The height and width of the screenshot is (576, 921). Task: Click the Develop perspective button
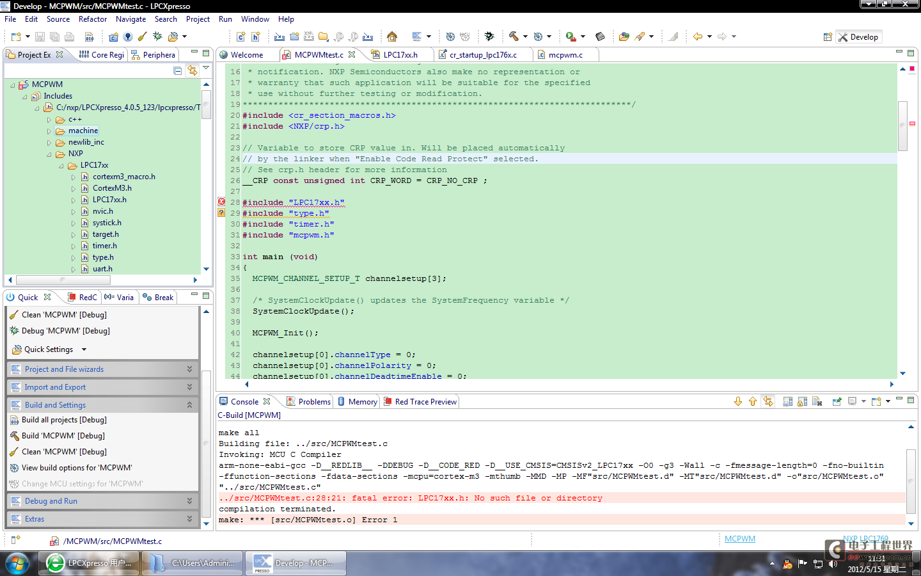pyautogui.click(x=858, y=37)
